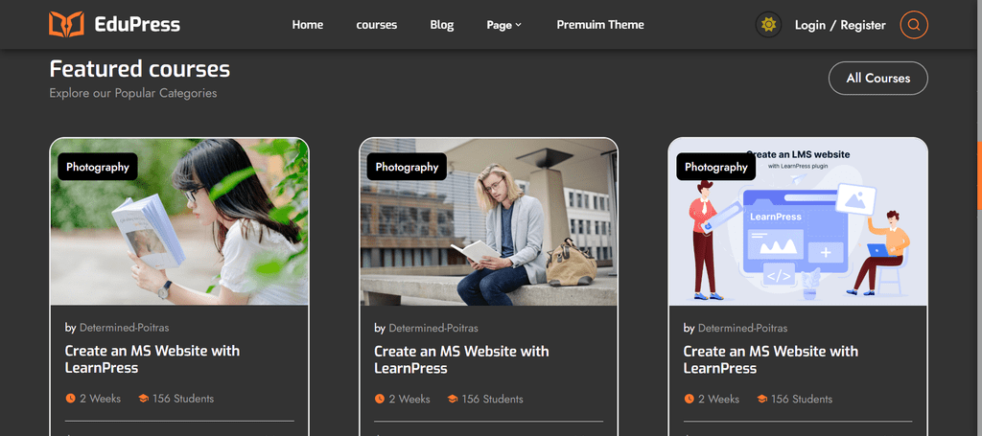Open second card's Create an MS Website title
The image size is (982, 436).
tap(461, 359)
